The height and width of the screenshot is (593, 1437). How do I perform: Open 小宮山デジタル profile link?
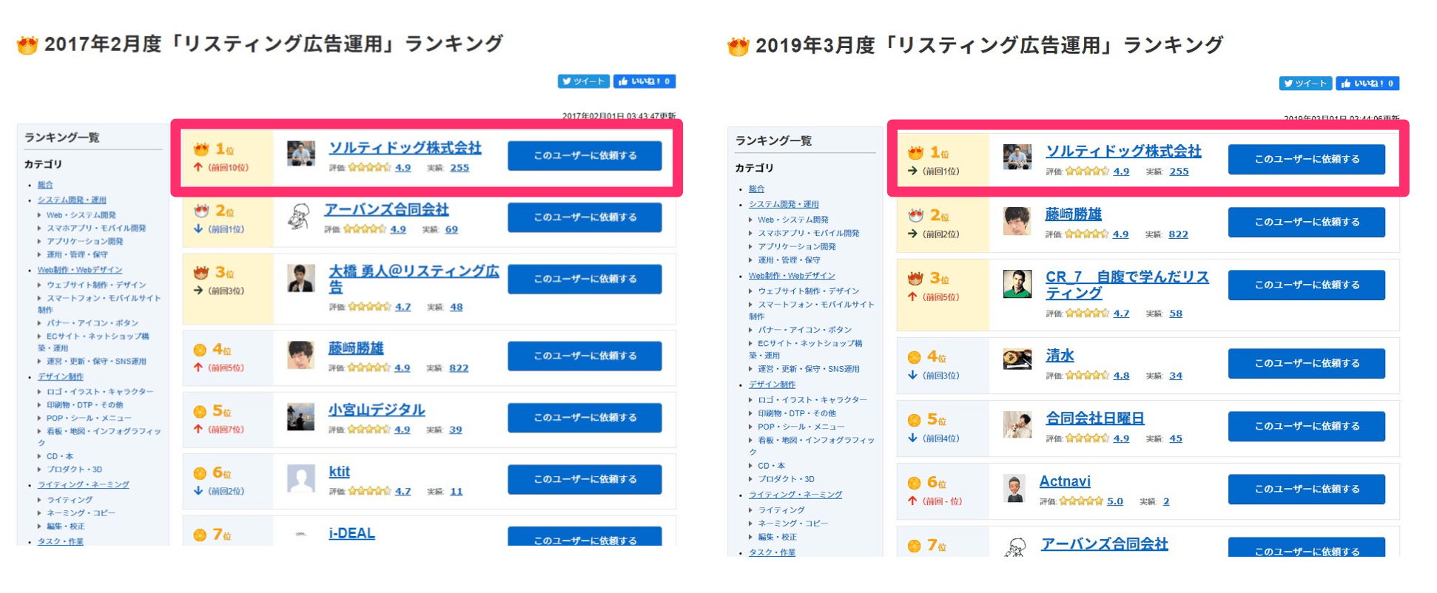click(x=377, y=410)
